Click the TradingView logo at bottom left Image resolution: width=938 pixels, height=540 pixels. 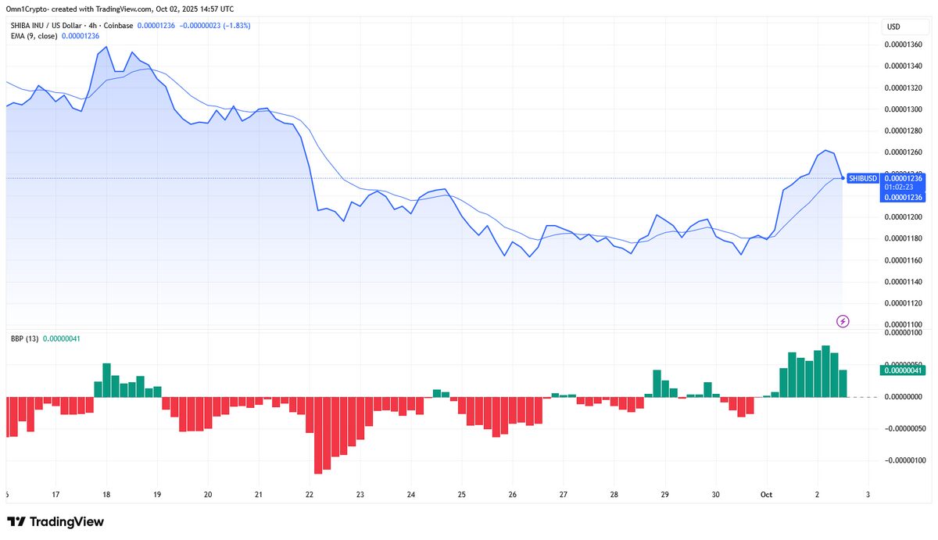(x=55, y=522)
